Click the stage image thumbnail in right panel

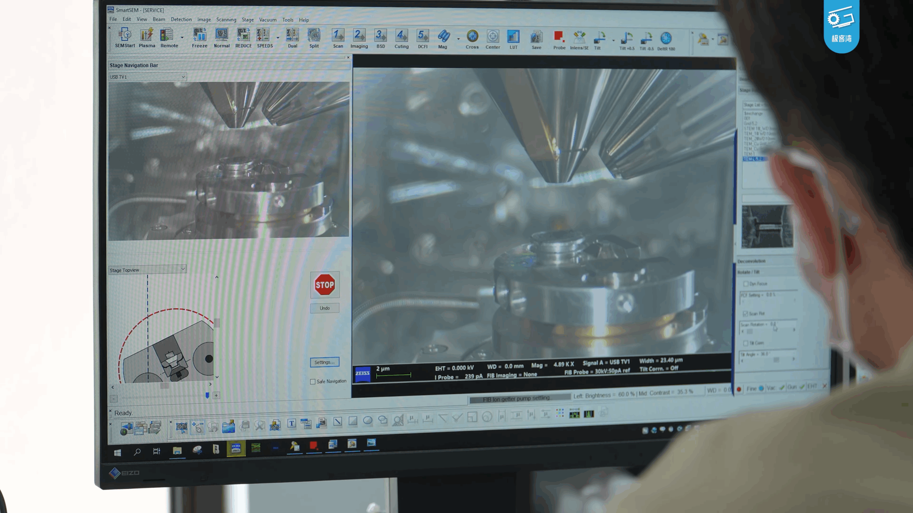coord(767,227)
